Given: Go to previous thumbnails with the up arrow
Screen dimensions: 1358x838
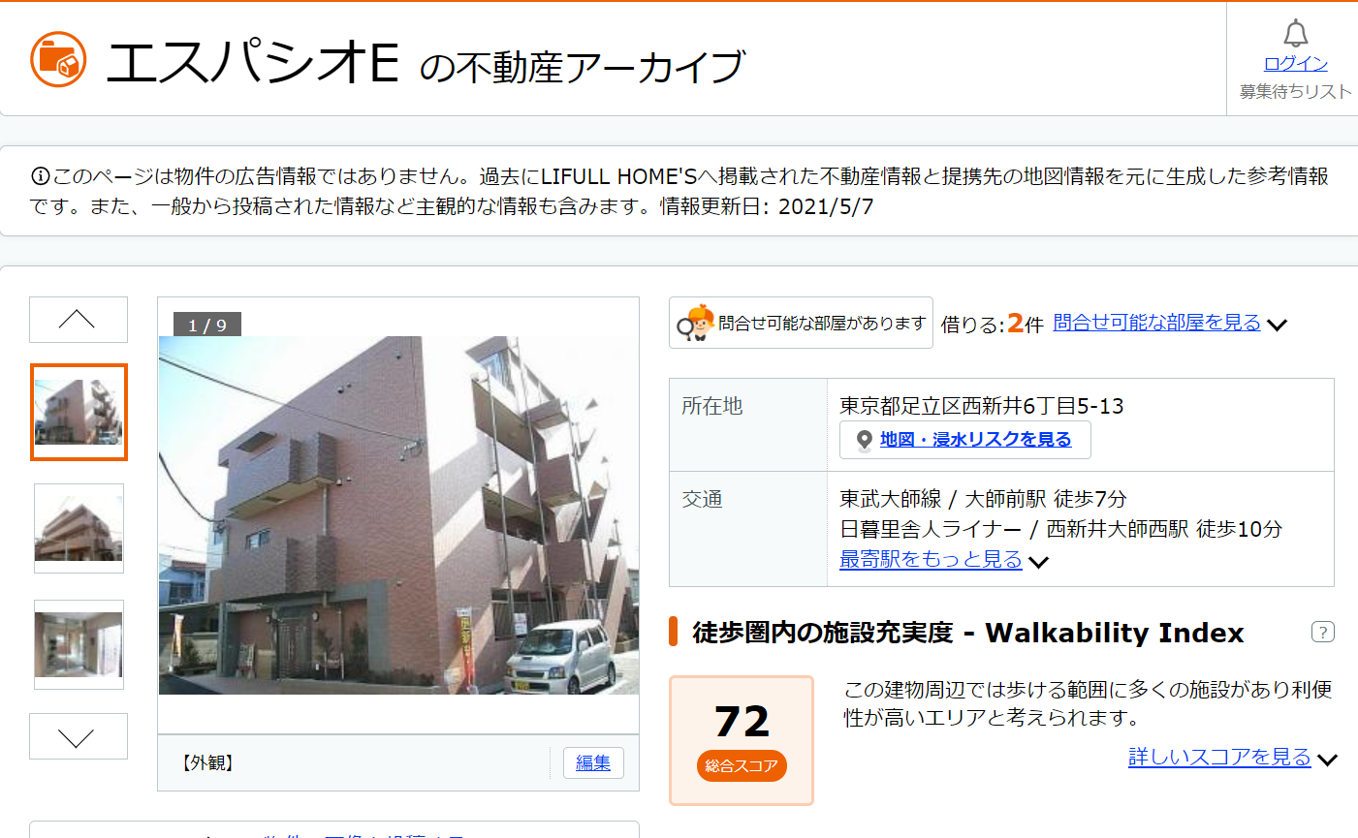Looking at the screenshot, I should pyautogui.click(x=79, y=320).
